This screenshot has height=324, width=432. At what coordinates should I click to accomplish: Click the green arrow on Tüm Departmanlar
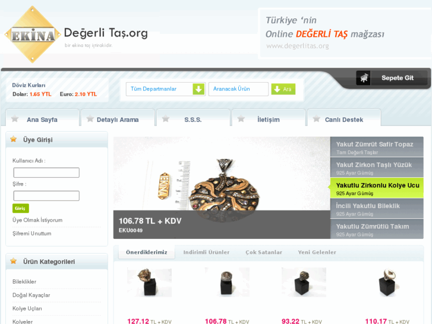(x=198, y=89)
